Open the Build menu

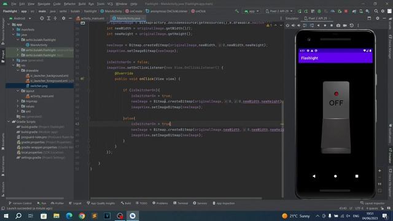click(x=82, y=4)
